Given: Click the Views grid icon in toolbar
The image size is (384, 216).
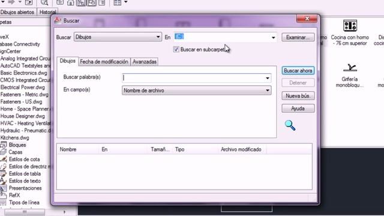Looking at the screenshot, I should pos(118,2).
